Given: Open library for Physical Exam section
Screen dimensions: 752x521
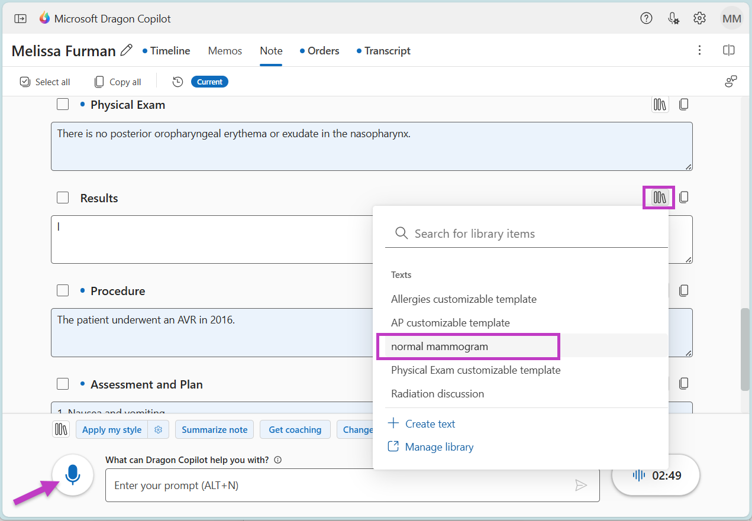Looking at the screenshot, I should tap(660, 105).
